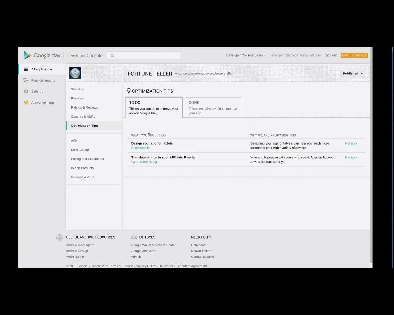Click Sign out
Viewport: 394px width, 315px height.
(x=331, y=55)
